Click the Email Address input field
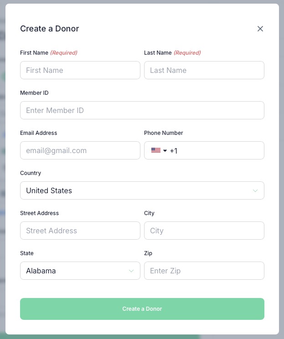Image resolution: width=284 pixels, height=339 pixels. [x=80, y=150]
